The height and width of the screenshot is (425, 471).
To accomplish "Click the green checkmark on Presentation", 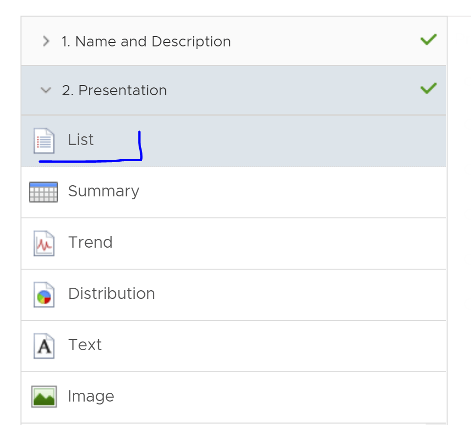I will pos(428,89).
